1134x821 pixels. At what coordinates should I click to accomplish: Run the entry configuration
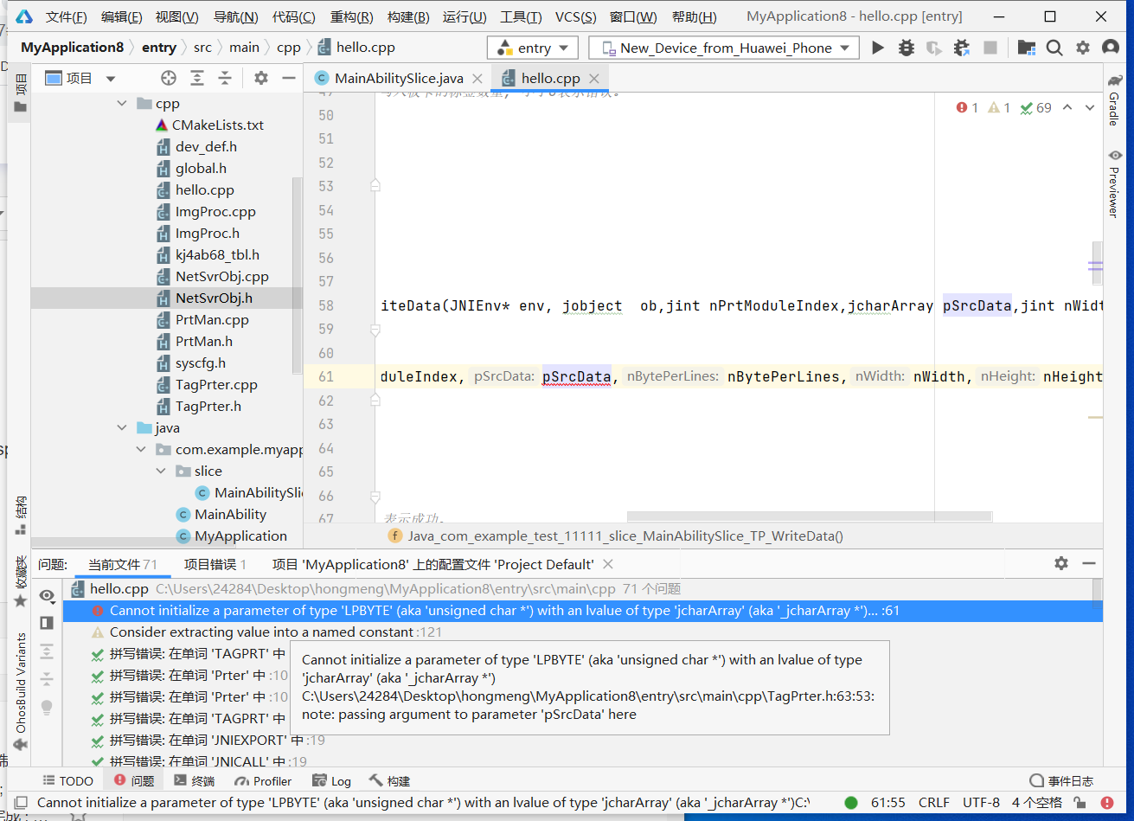click(878, 48)
